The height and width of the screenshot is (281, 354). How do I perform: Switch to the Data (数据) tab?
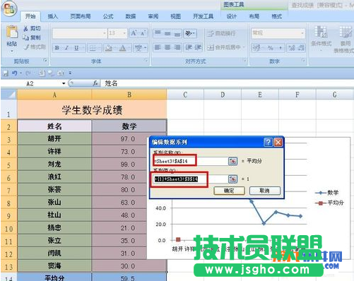coord(131,16)
